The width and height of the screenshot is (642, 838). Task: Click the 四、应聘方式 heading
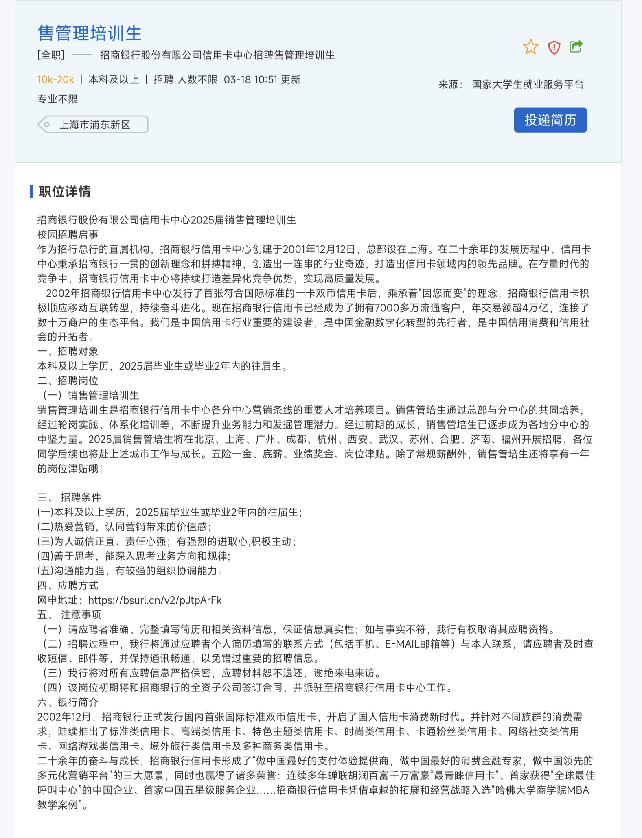68,586
